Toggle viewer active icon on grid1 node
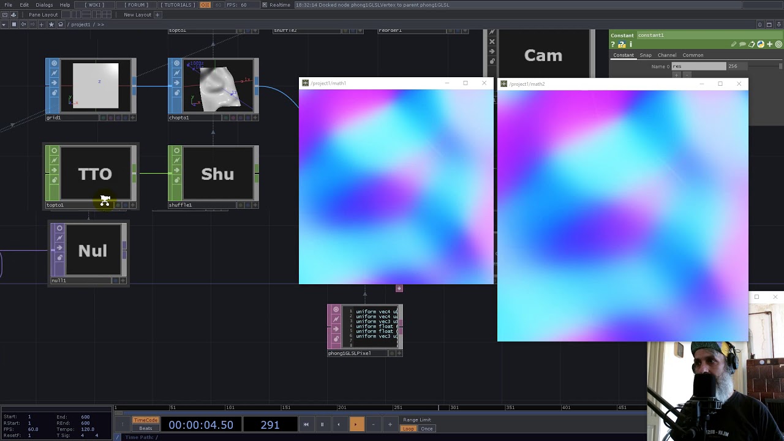 pos(54,63)
